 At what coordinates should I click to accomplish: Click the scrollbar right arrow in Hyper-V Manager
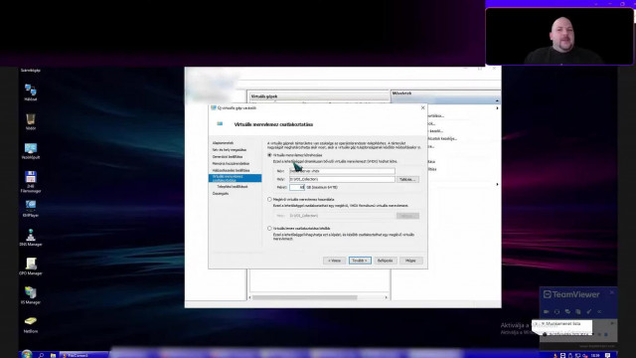click(387, 297)
